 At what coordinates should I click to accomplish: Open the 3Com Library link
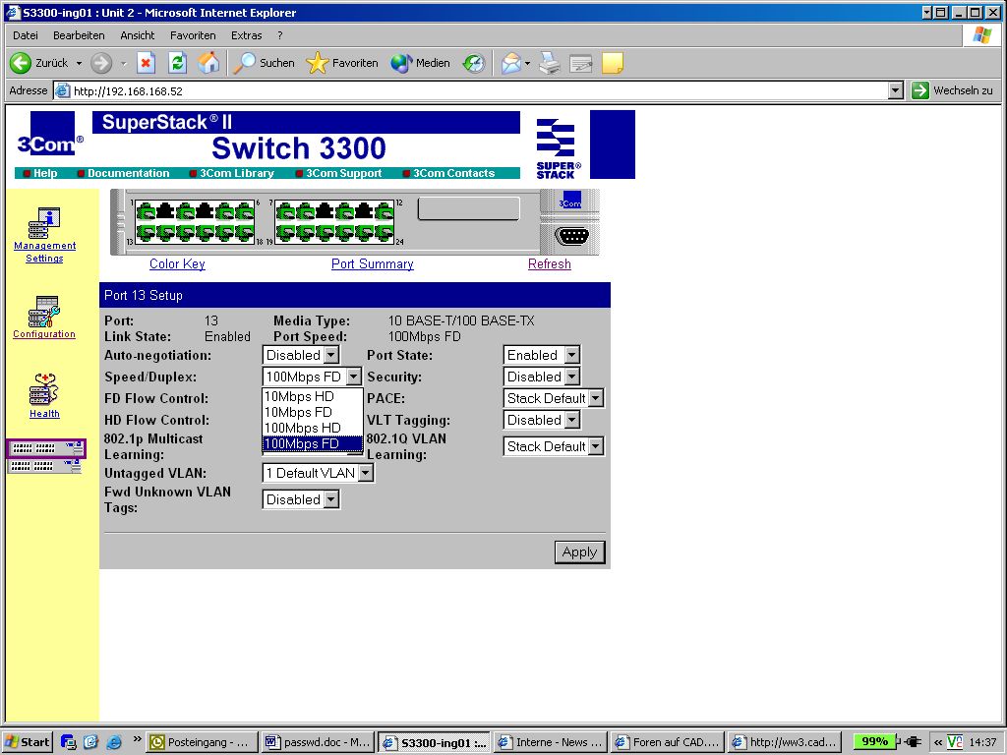coord(236,173)
